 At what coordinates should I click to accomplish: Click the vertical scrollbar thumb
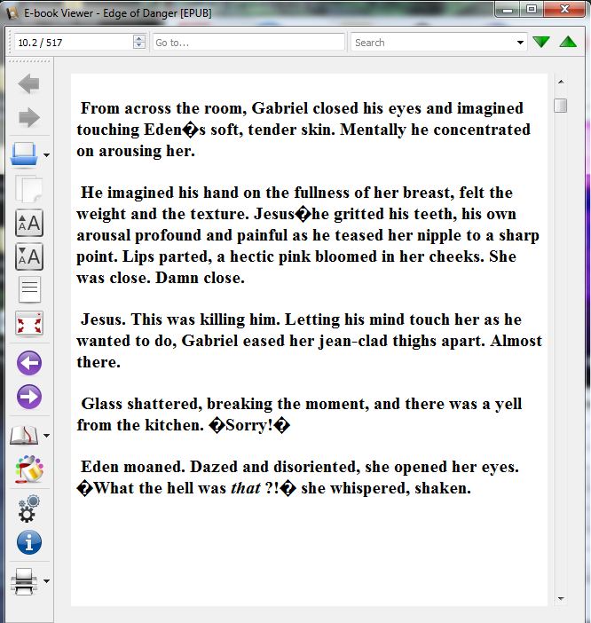561,106
